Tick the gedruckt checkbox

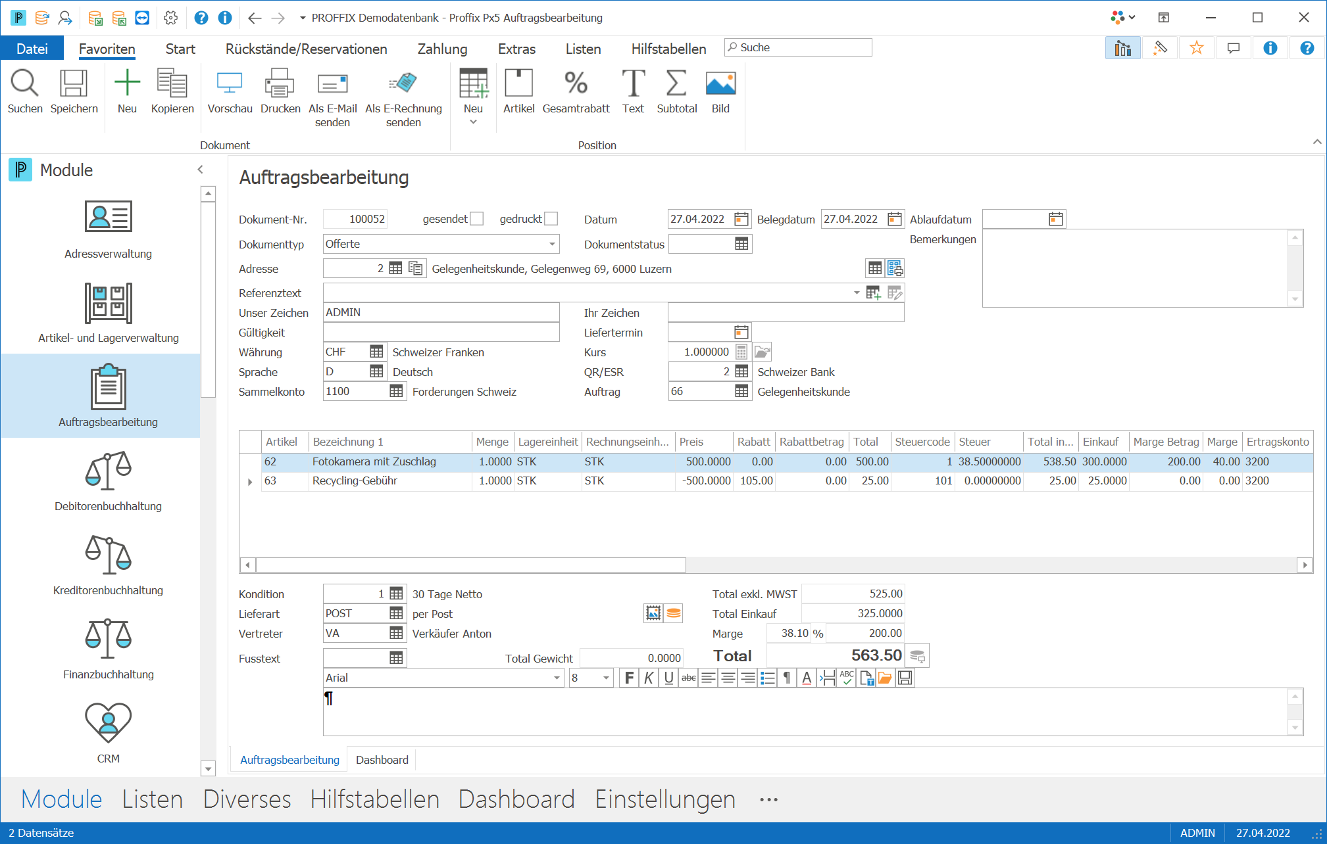pyautogui.click(x=551, y=219)
